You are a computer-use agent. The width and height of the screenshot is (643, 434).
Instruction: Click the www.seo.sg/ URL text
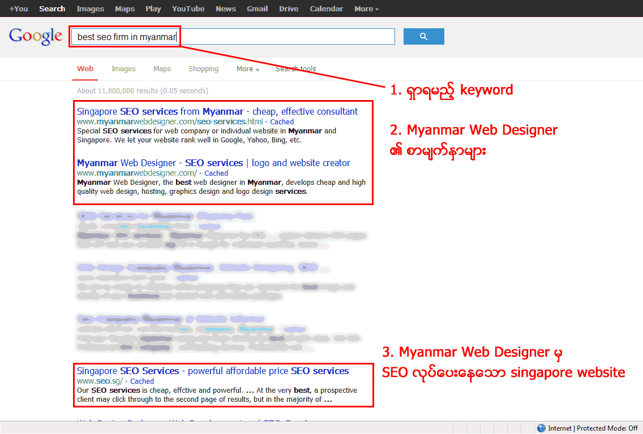click(x=100, y=381)
